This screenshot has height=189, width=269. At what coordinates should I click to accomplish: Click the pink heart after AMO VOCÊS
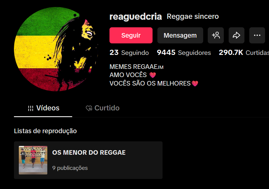pos(153,75)
